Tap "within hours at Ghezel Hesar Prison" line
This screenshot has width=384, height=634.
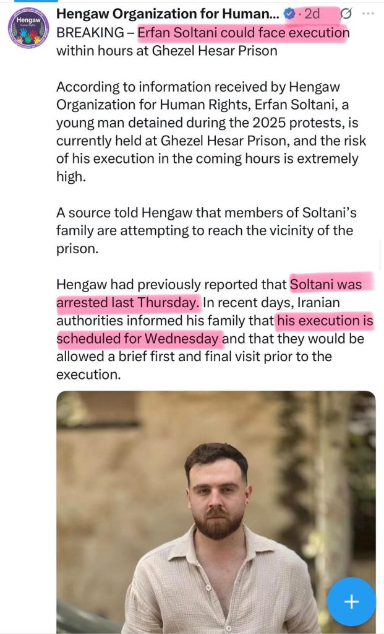click(166, 51)
